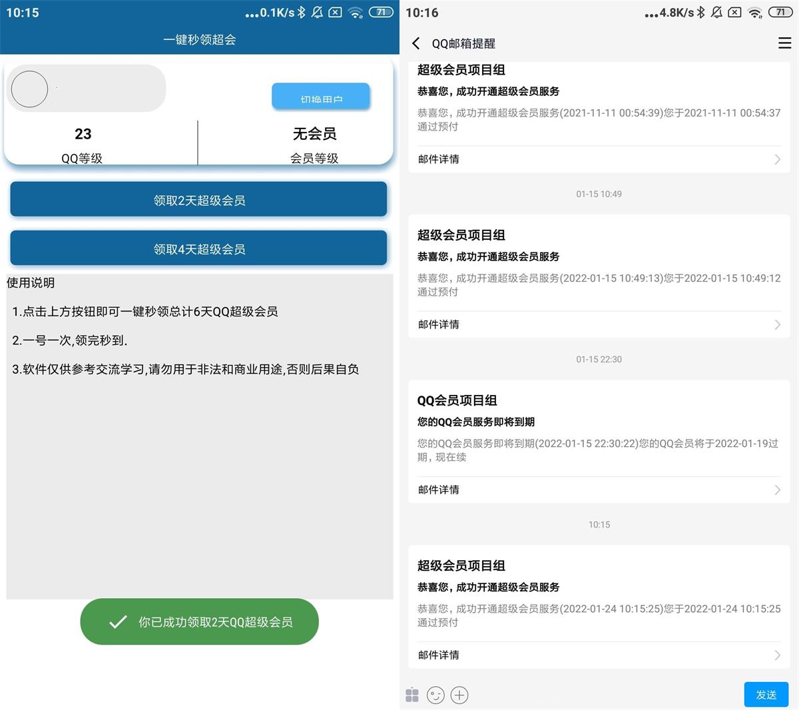Viewport: 799px width, 710px height.
Task: Tap the 您的QQ会员服务即将到期 subject
Action: [x=476, y=422]
